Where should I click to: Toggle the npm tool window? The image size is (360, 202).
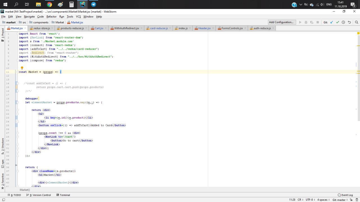tap(3, 164)
